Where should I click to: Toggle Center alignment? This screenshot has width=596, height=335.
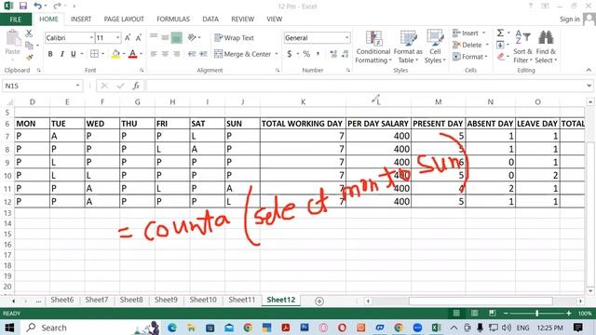pyautogui.click(x=165, y=54)
